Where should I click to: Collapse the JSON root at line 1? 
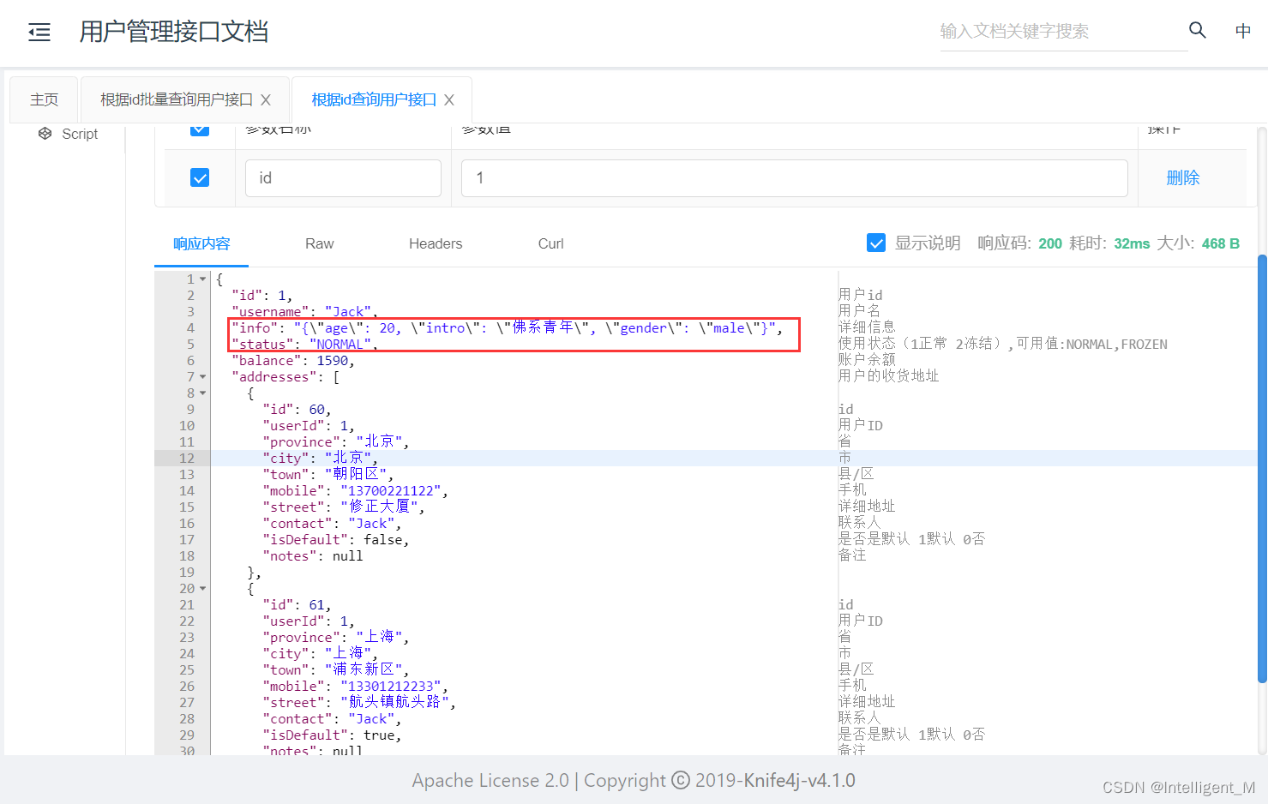pyautogui.click(x=203, y=279)
